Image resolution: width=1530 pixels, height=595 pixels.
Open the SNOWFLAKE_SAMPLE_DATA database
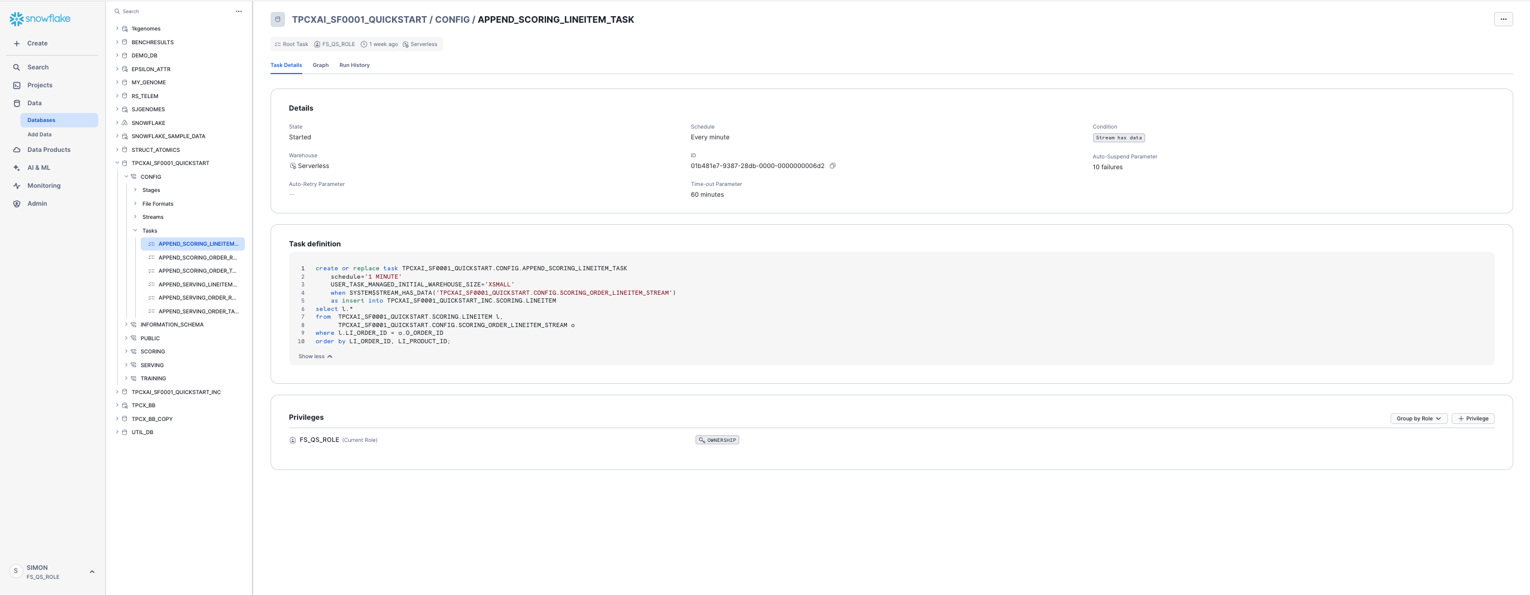click(168, 136)
